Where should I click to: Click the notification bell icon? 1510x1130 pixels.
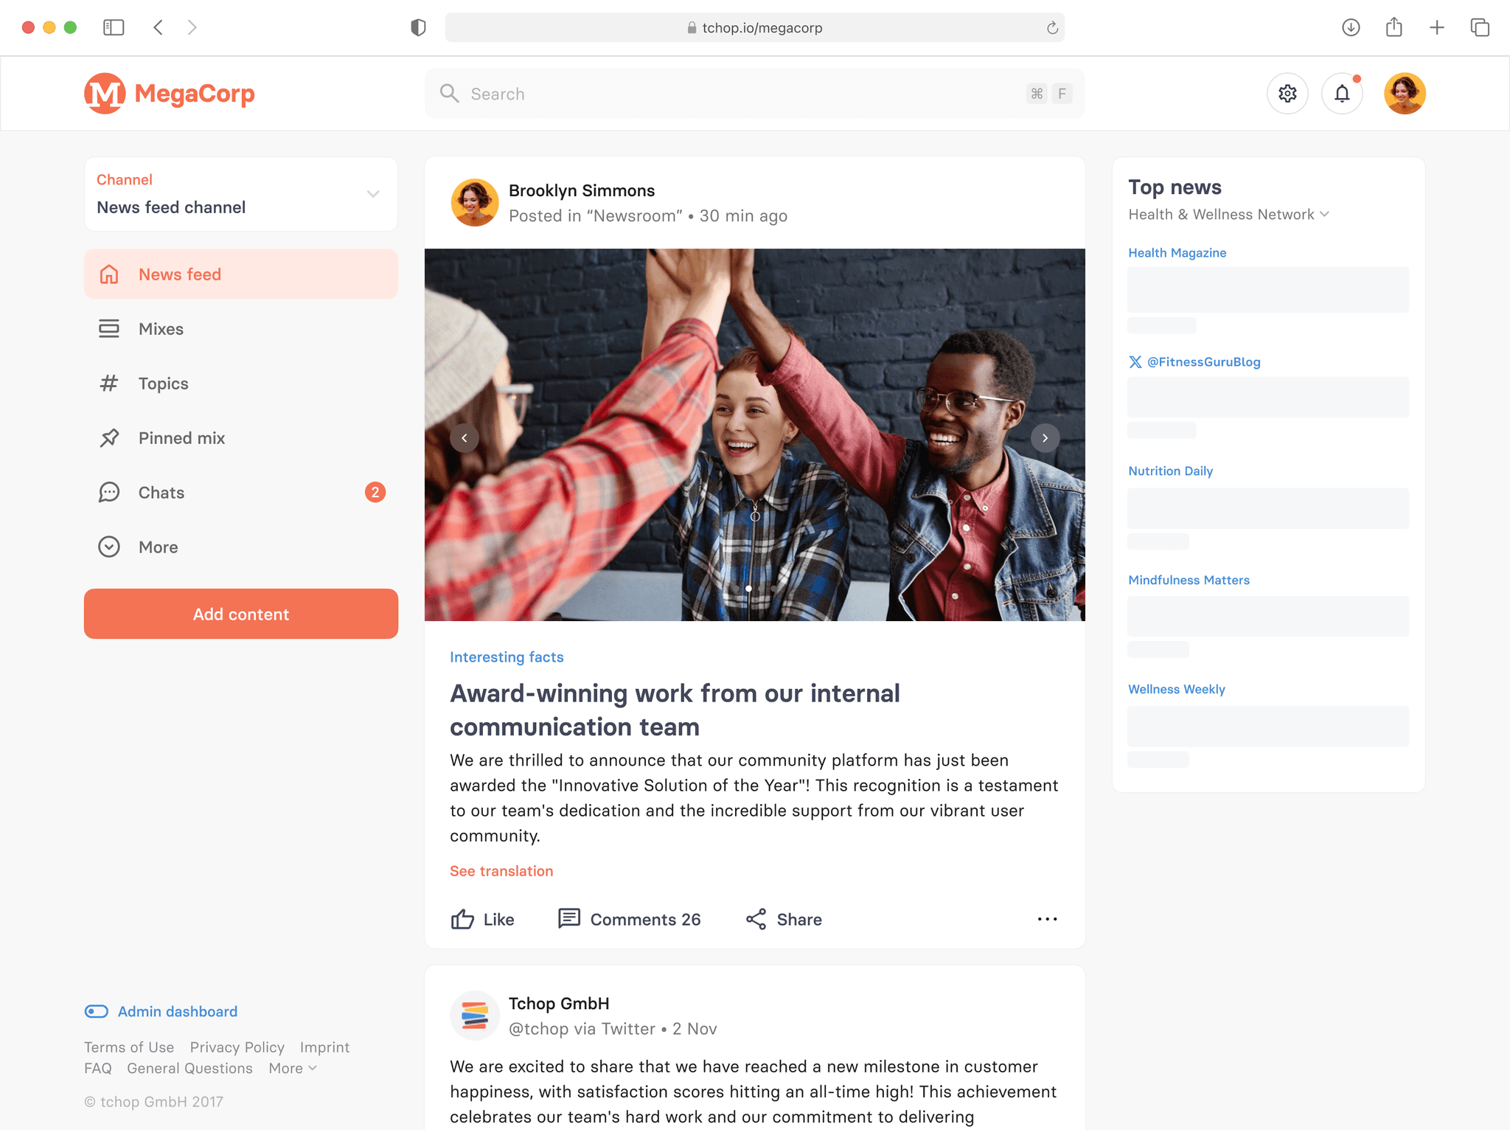click(x=1342, y=94)
